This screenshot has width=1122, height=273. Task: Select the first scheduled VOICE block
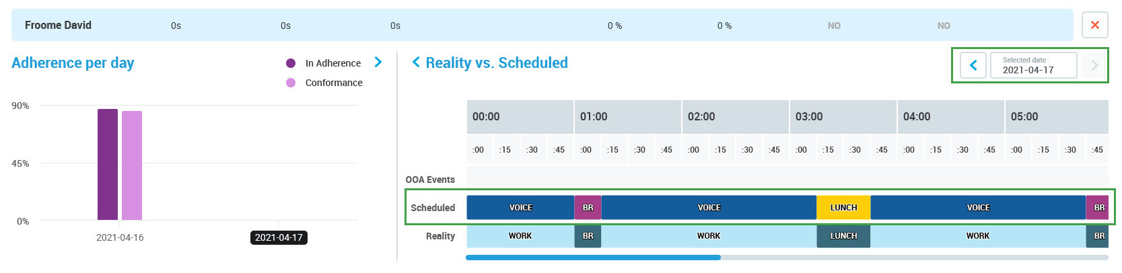point(520,208)
